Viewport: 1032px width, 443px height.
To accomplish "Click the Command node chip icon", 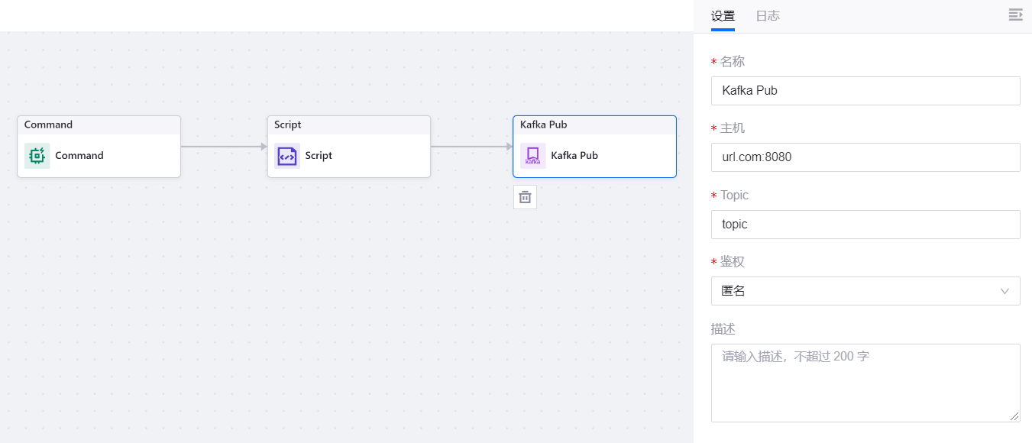I will click(37, 156).
